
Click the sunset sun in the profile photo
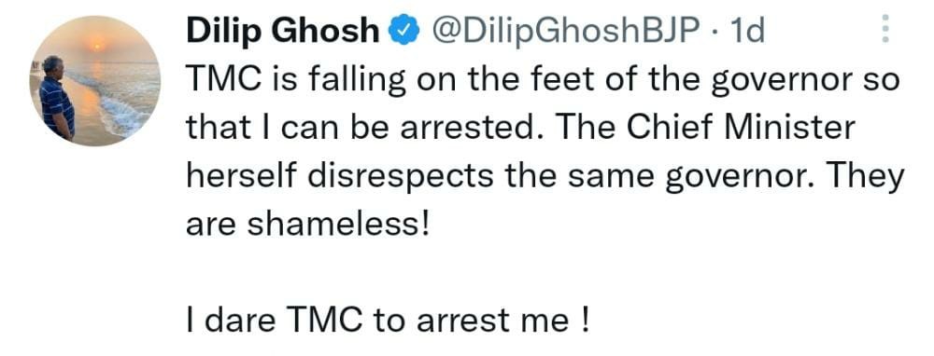pos(96,42)
